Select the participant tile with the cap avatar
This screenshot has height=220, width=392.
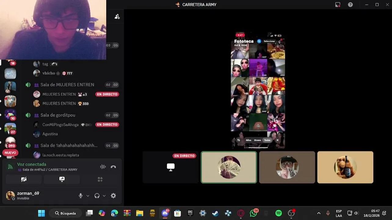[x=287, y=167]
